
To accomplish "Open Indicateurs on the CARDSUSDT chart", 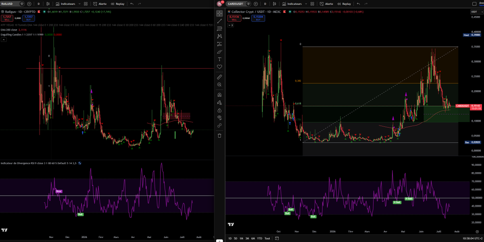I will click(292, 4).
